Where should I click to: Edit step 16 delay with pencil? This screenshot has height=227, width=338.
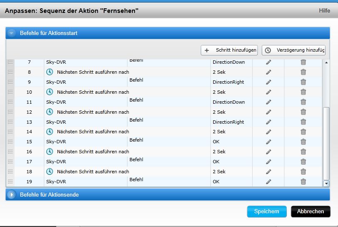point(268,152)
